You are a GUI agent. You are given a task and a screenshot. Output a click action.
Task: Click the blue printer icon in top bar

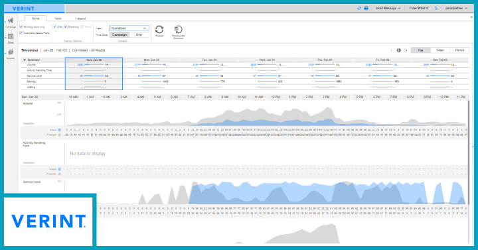[366, 8]
